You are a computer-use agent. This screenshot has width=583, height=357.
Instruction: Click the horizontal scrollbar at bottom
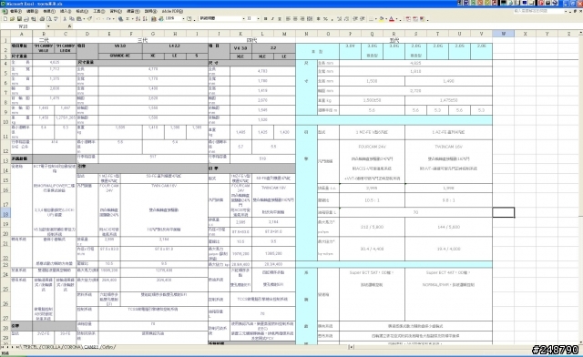click(465, 347)
